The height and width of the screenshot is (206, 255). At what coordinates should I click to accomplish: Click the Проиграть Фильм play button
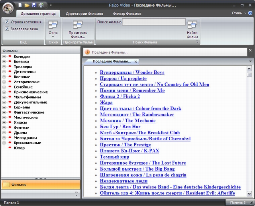click(x=77, y=29)
